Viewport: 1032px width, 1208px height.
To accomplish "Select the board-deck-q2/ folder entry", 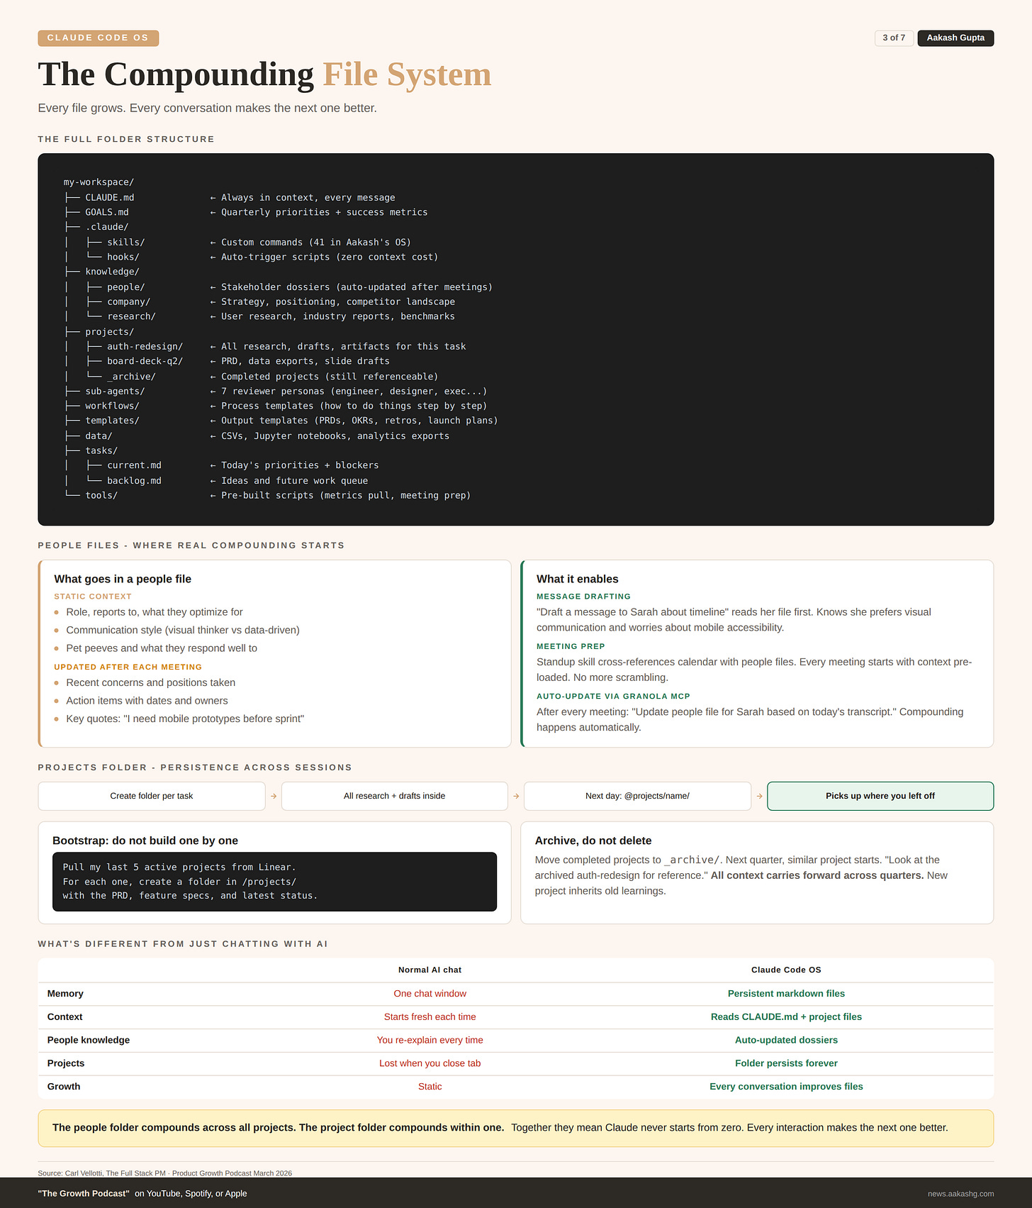I will (145, 361).
